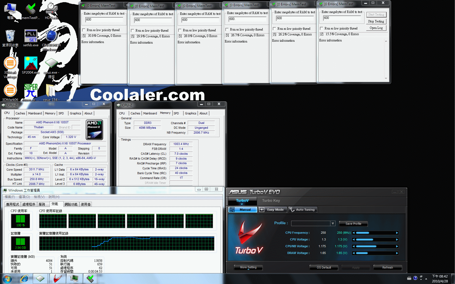The height and width of the screenshot is (284, 455).
Task: Launch the setfsb.exe desktop icon
Action: click(x=31, y=38)
